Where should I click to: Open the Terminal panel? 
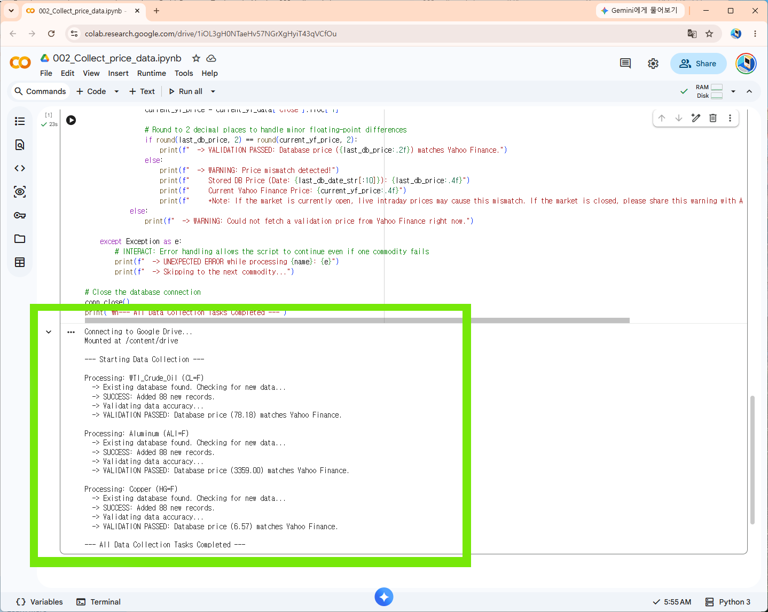coord(99,602)
